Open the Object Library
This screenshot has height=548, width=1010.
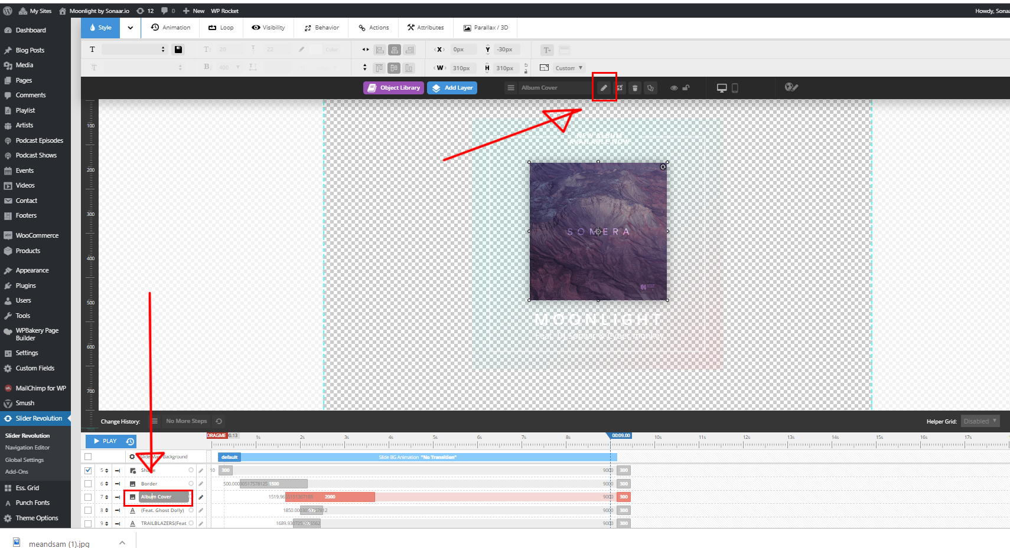click(393, 88)
